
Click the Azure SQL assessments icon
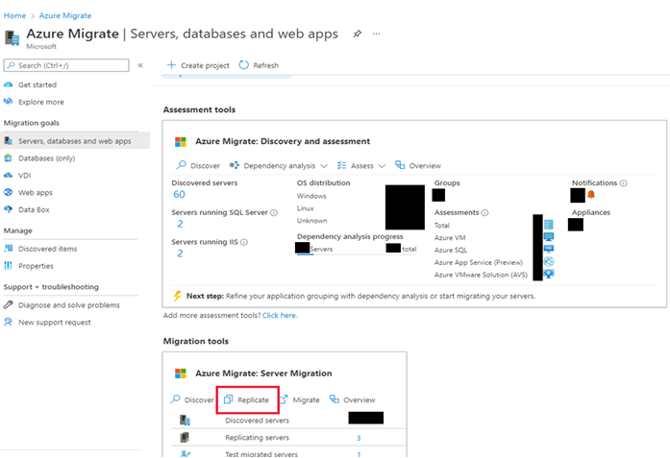pyautogui.click(x=549, y=249)
